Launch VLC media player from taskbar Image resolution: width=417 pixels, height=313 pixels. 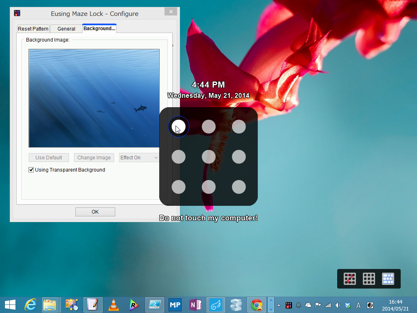coord(114,305)
